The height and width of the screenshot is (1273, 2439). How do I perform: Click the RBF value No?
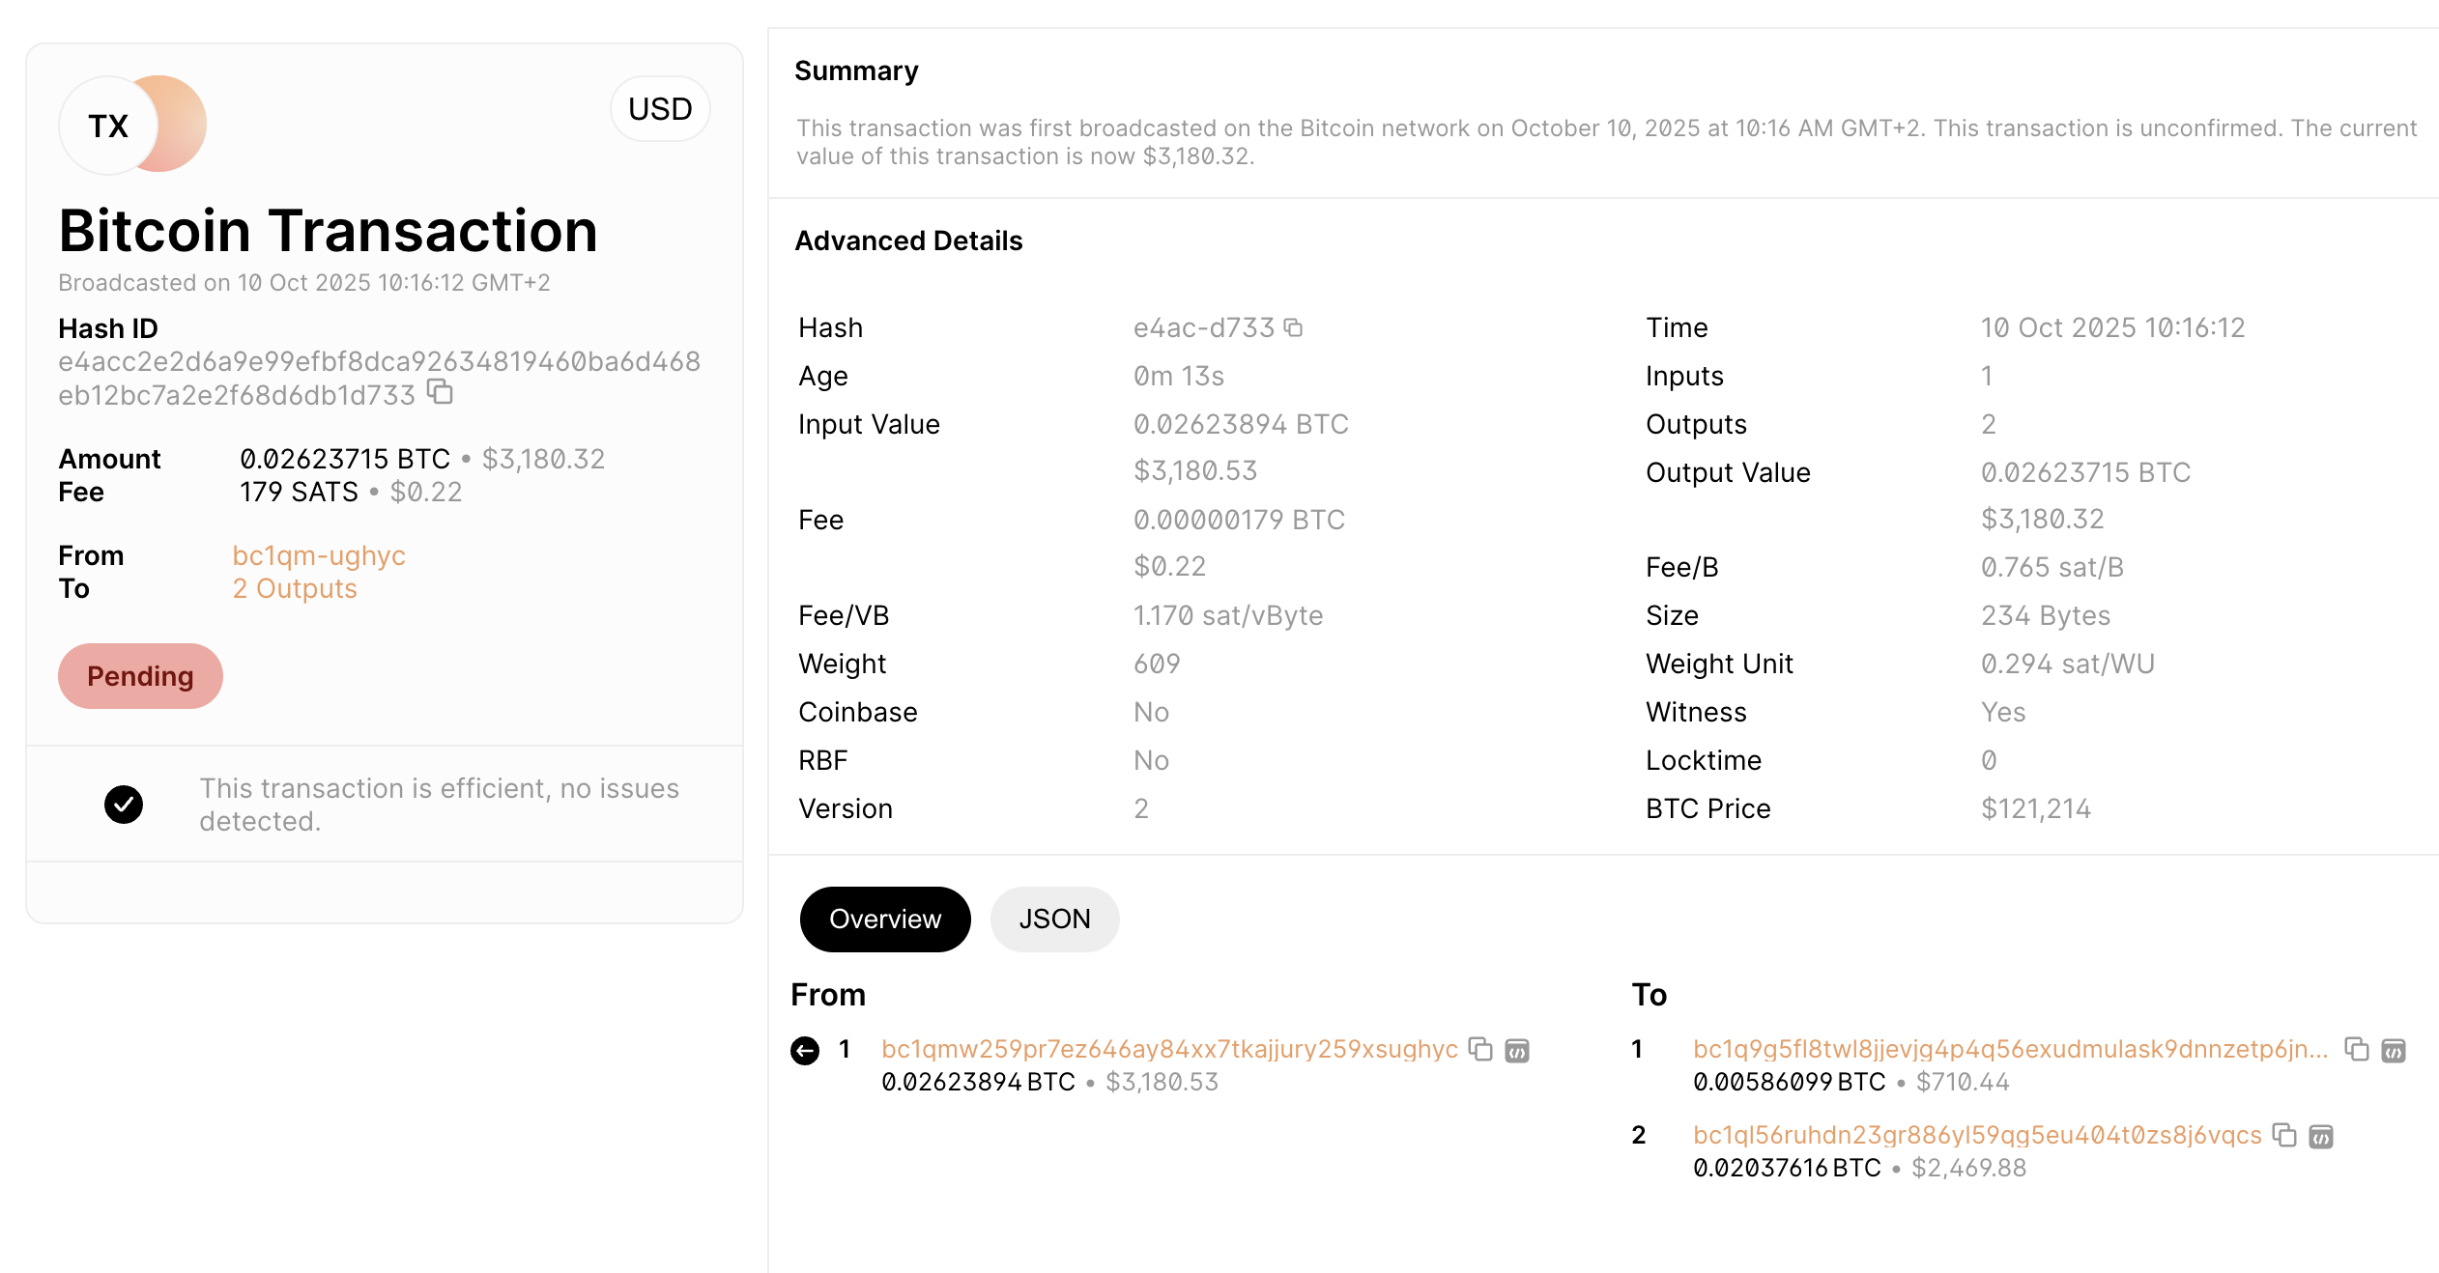(1151, 760)
